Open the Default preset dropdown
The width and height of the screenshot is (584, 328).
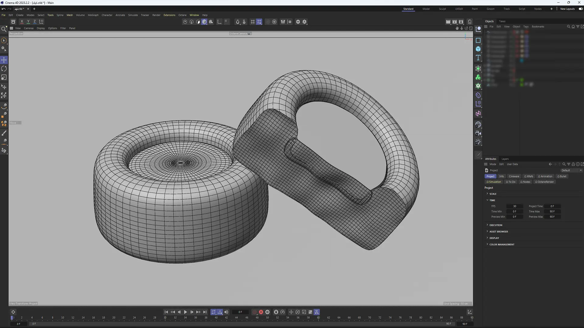571,170
